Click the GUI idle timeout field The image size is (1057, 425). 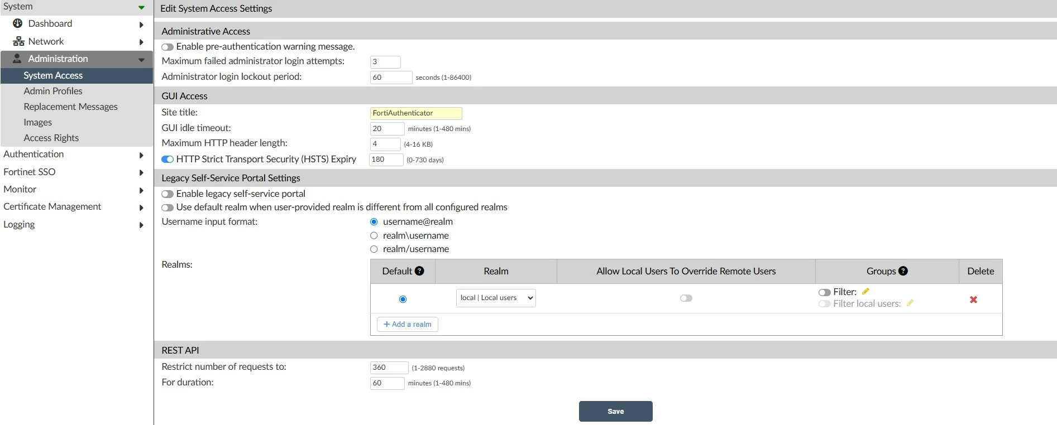[x=387, y=129]
